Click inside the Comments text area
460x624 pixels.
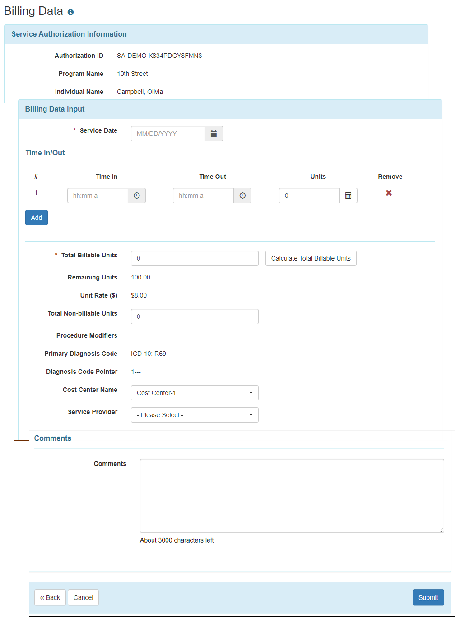292,495
